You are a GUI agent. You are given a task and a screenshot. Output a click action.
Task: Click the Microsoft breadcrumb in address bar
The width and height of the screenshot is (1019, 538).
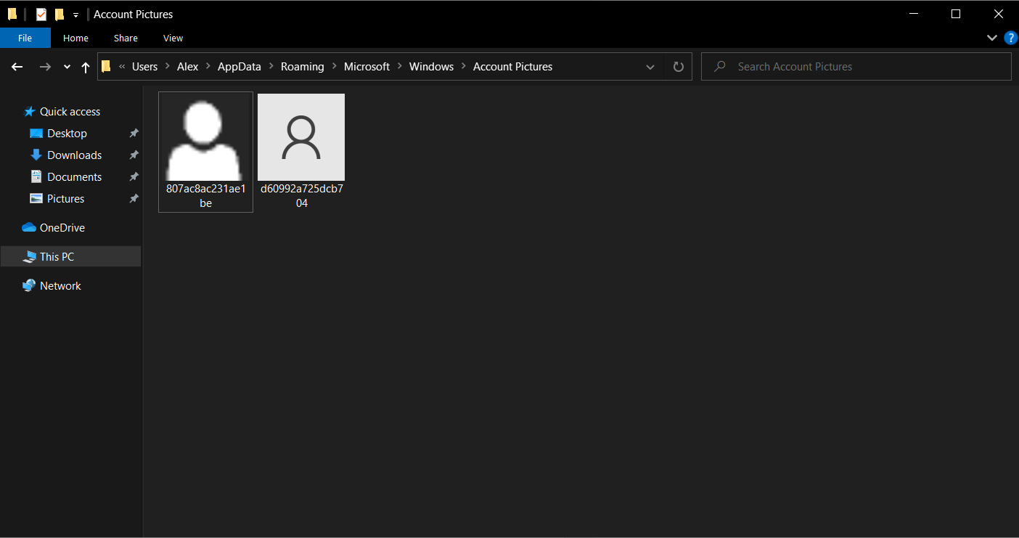tap(367, 67)
